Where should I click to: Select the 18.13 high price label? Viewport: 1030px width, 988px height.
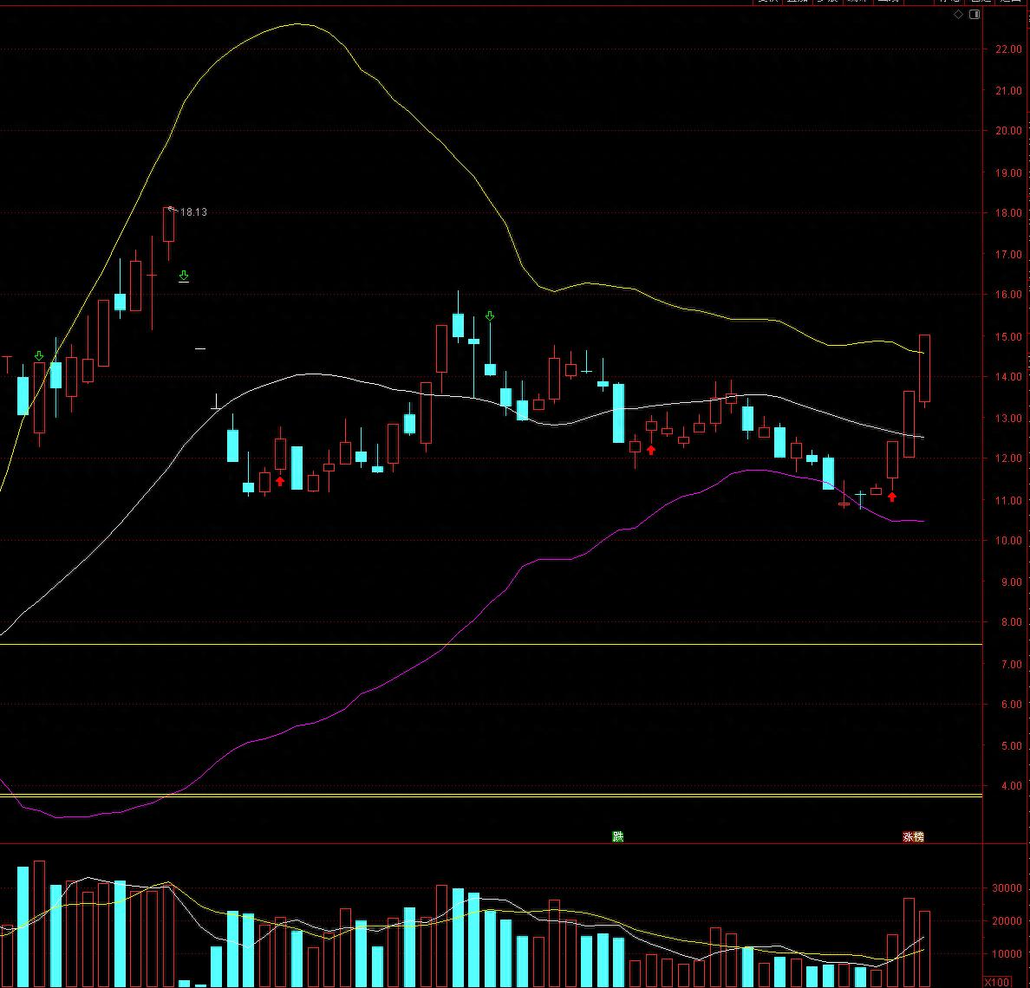click(x=193, y=212)
